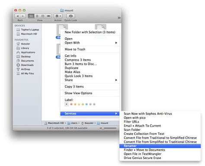
Task: Choose New Folder with Selection (3 Items)
Action: point(90,32)
